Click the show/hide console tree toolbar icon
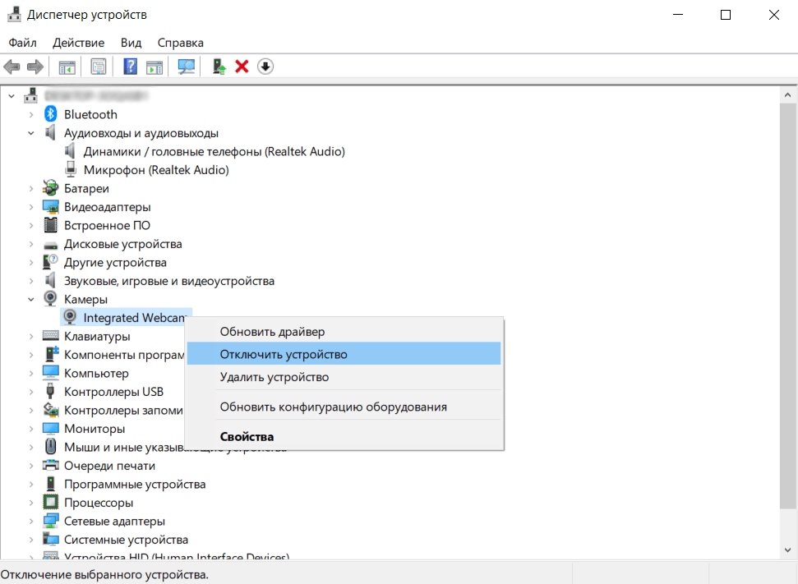Image resolution: width=798 pixels, height=584 pixels. tap(67, 66)
